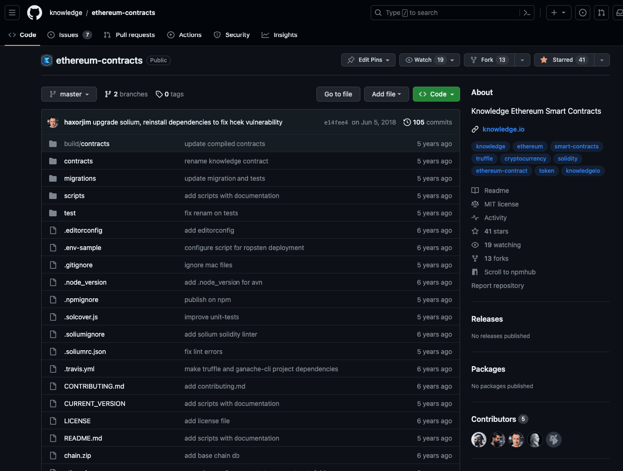Click haxorjim's commit author avatar

point(53,122)
